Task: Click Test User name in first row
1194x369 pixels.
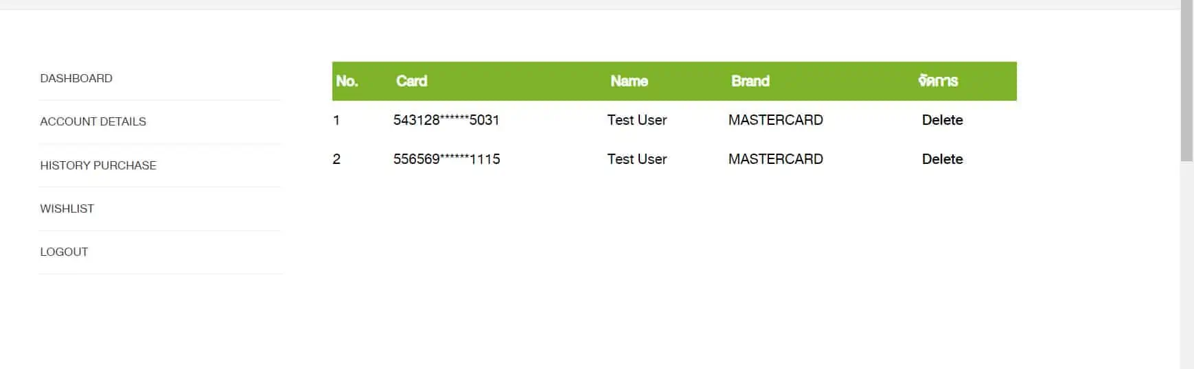Action: [x=636, y=120]
